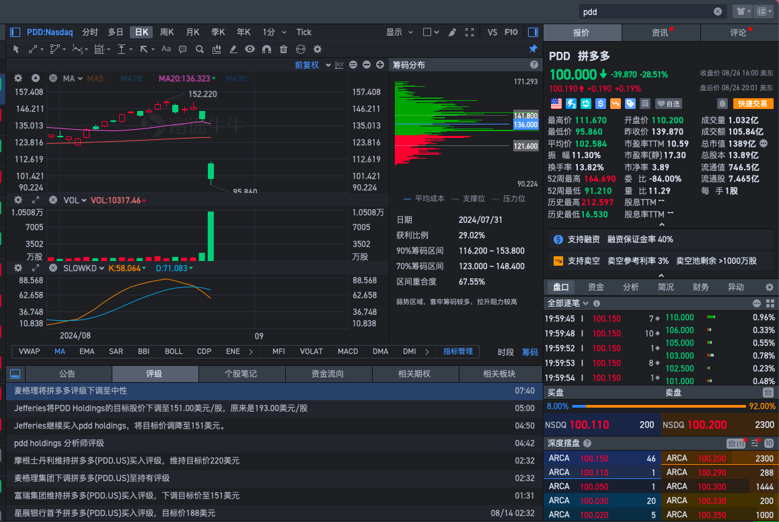Open the 资金流向 tab
Image resolution: width=779 pixels, height=522 pixels.
(x=328, y=373)
